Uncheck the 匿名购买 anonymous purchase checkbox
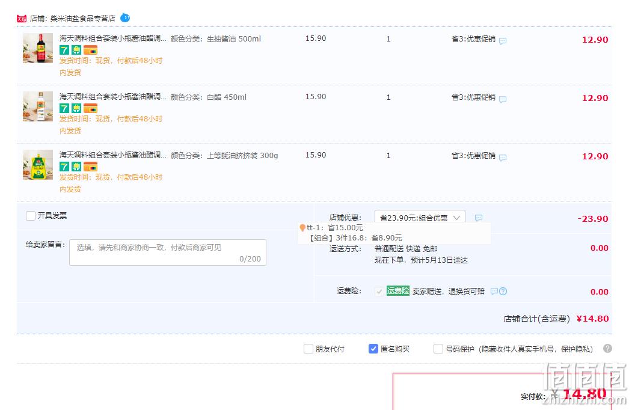 (373, 349)
